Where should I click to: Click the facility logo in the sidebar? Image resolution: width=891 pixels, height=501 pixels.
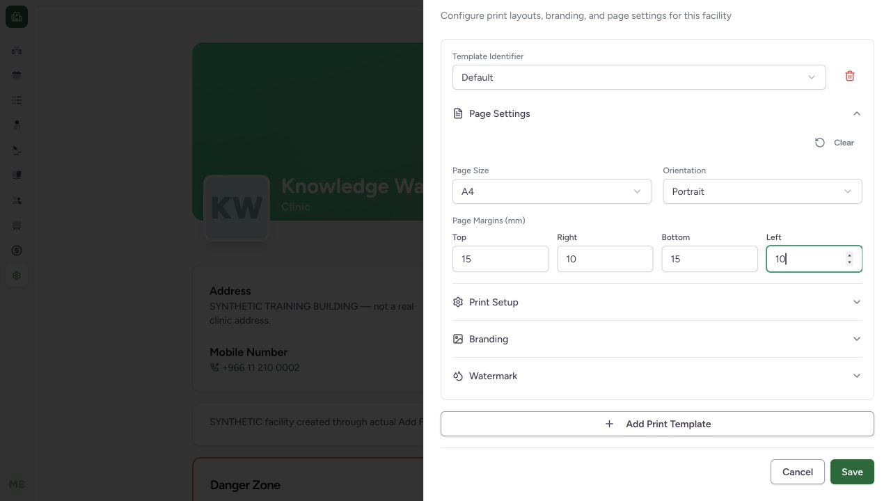click(x=17, y=17)
